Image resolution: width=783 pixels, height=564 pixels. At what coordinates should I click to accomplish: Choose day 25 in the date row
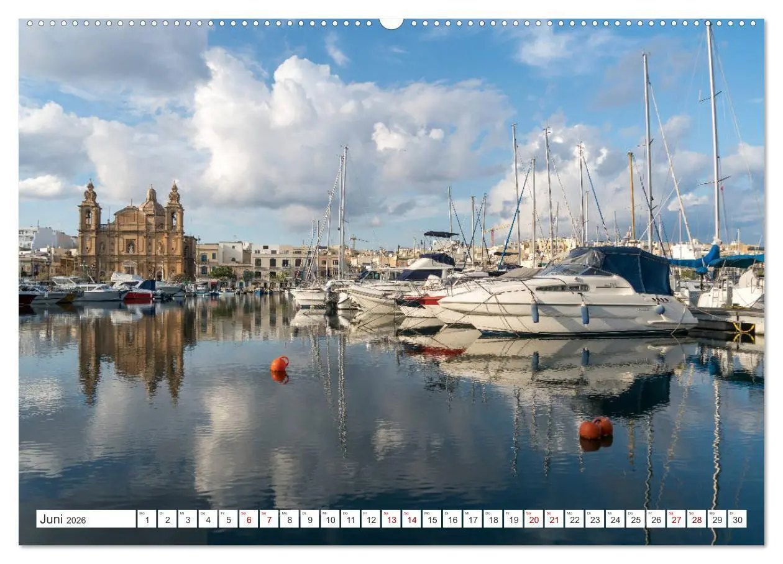(x=636, y=519)
